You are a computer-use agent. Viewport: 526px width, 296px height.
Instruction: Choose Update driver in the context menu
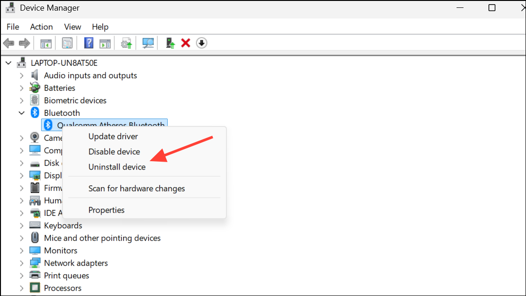[x=113, y=136]
